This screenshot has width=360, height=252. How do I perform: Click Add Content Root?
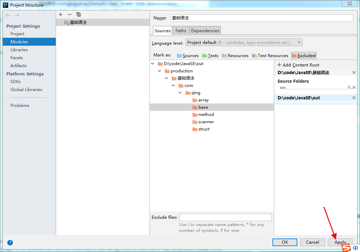click(298, 65)
